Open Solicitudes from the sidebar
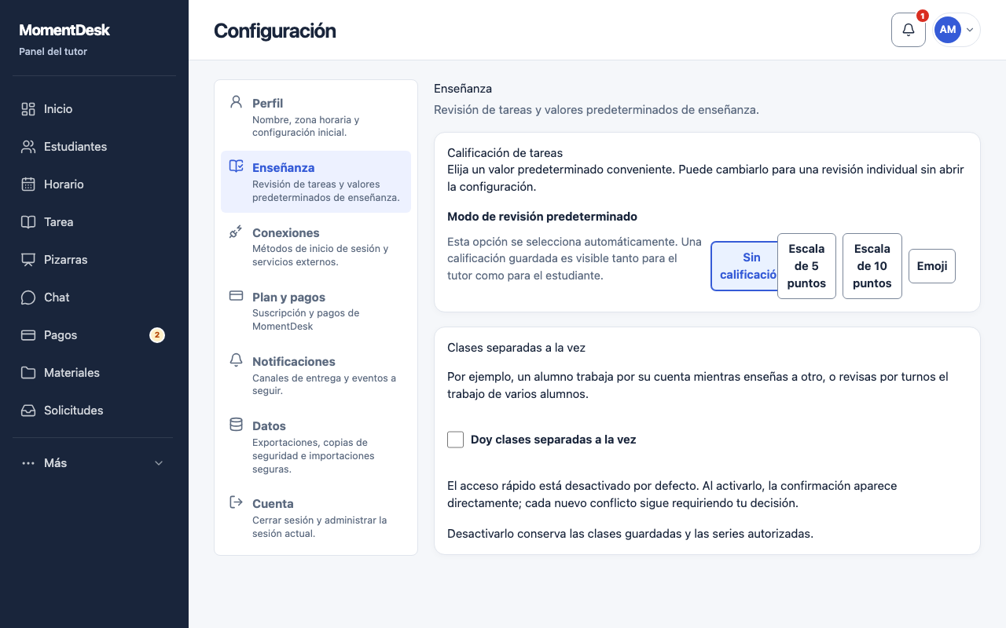 coord(94,411)
